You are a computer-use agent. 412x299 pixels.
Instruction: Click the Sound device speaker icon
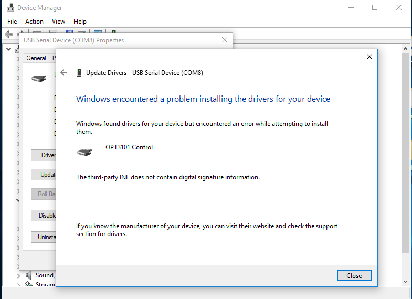[x=29, y=275]
